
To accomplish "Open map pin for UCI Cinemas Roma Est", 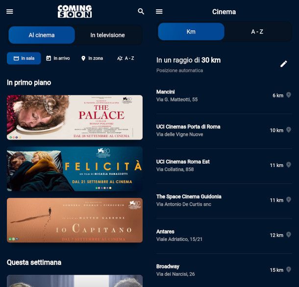I will [289, 165].
